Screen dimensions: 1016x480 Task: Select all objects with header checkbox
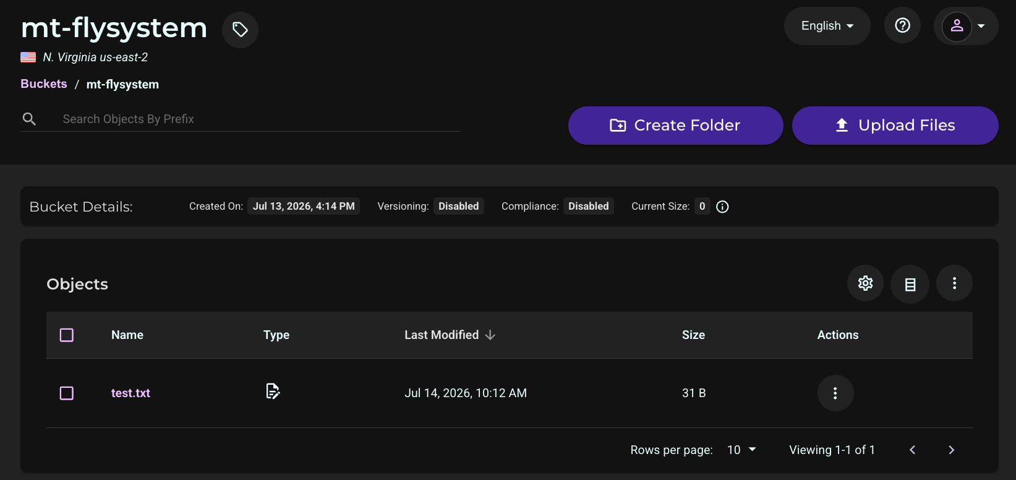67,335
